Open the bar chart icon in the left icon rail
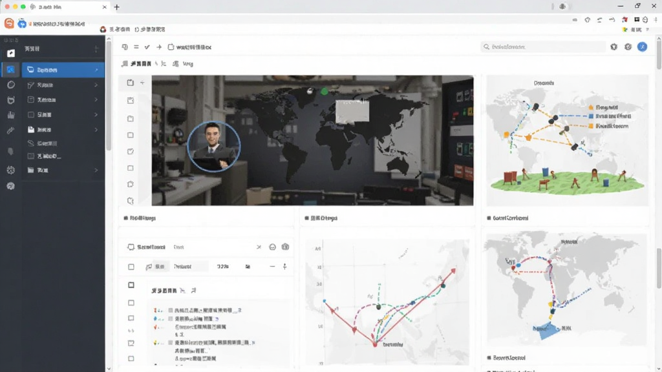The image size is (662, 372). point(11,115)
